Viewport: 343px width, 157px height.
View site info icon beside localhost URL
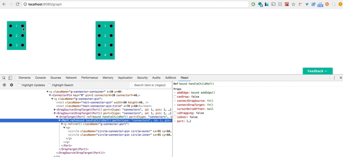(25, 4)
